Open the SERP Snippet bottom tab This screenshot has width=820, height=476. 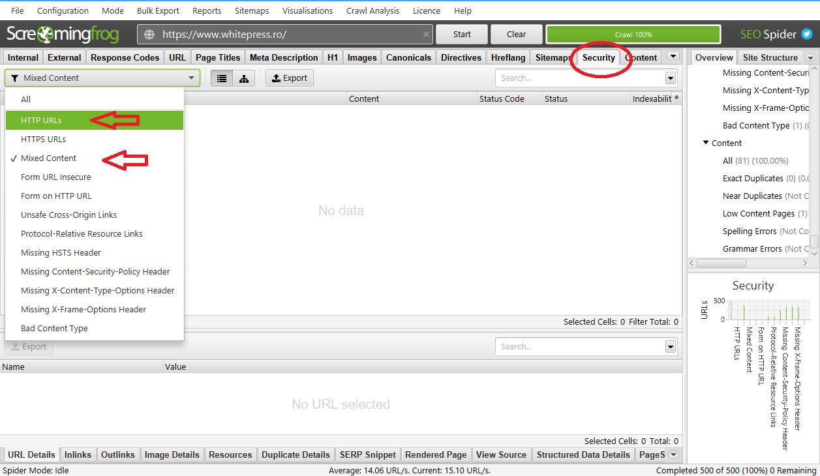(367, 454)
